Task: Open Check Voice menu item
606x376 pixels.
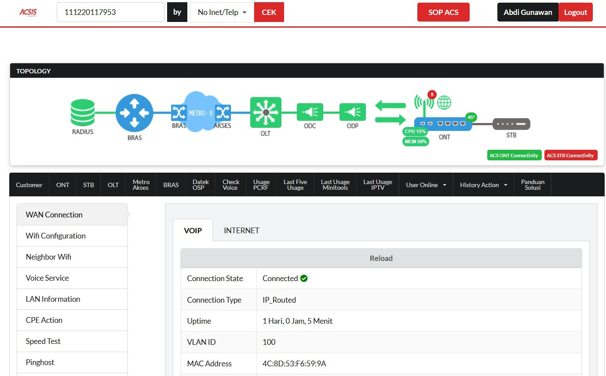Action: coord(230,185)
